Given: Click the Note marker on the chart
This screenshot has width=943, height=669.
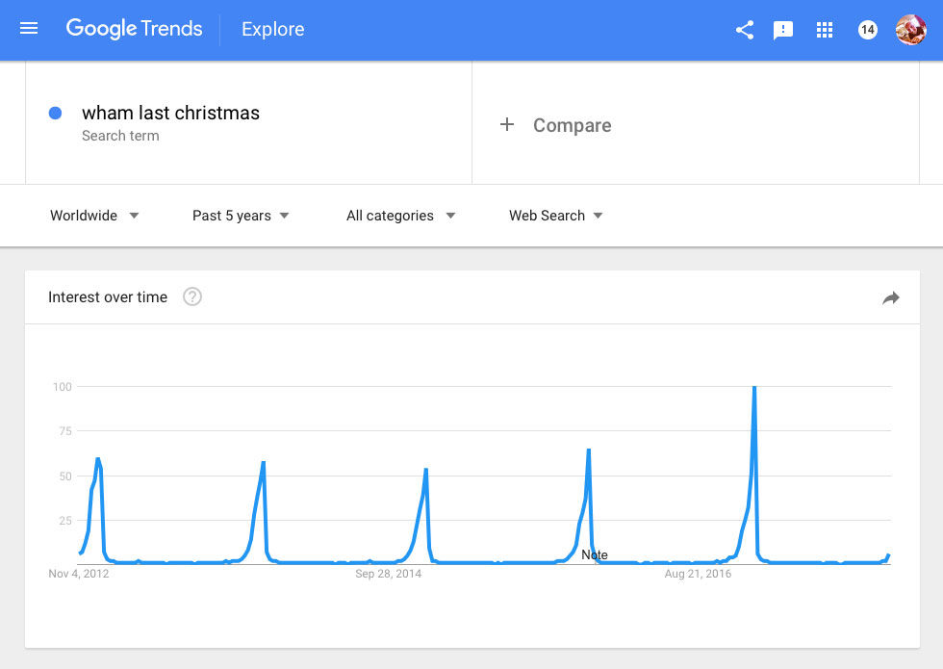Looking at the screenshot, I should tap(595, 554).
